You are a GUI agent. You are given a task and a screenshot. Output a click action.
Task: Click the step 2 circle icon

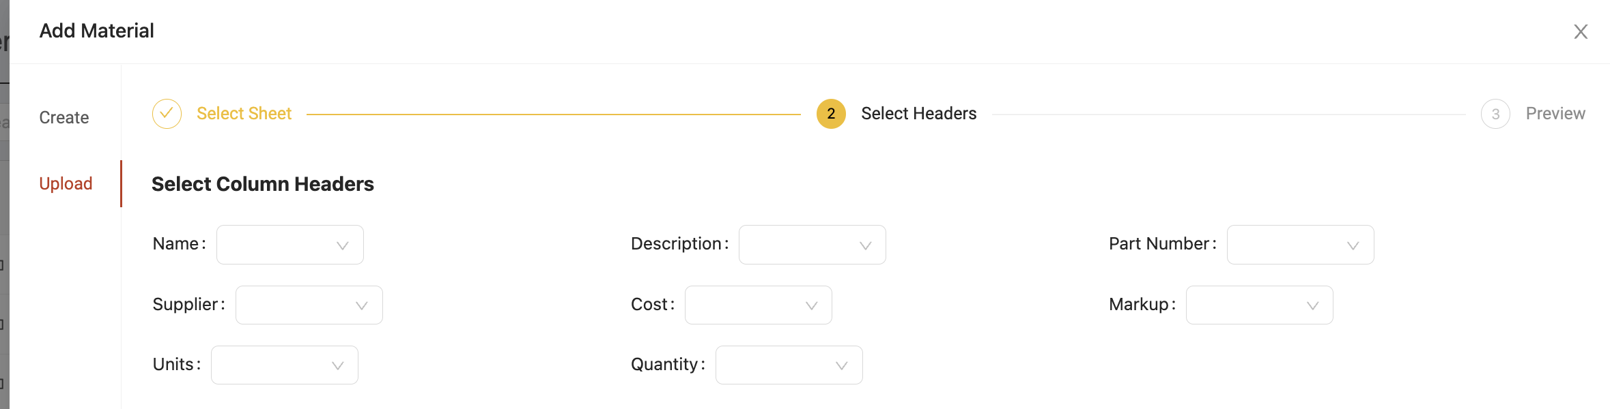pyautogui.click(x=831, y=114)
